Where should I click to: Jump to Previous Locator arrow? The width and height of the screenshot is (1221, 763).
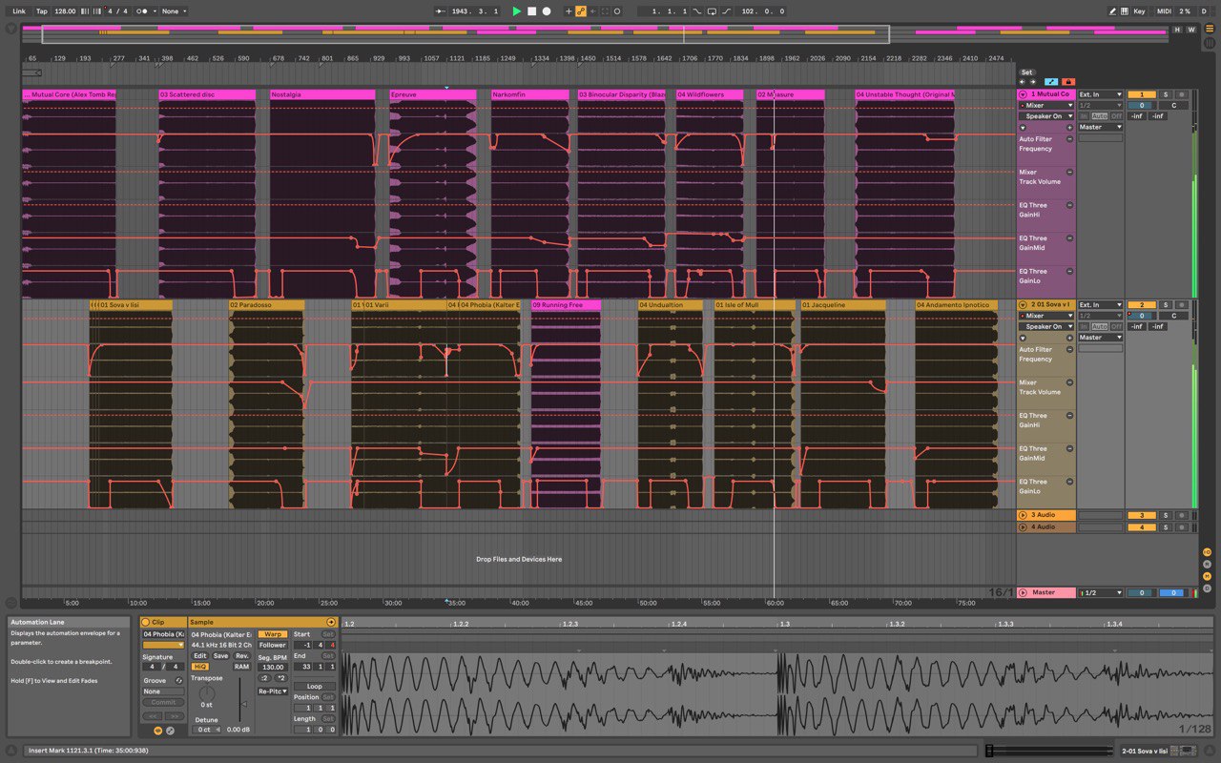[1023, 82]
